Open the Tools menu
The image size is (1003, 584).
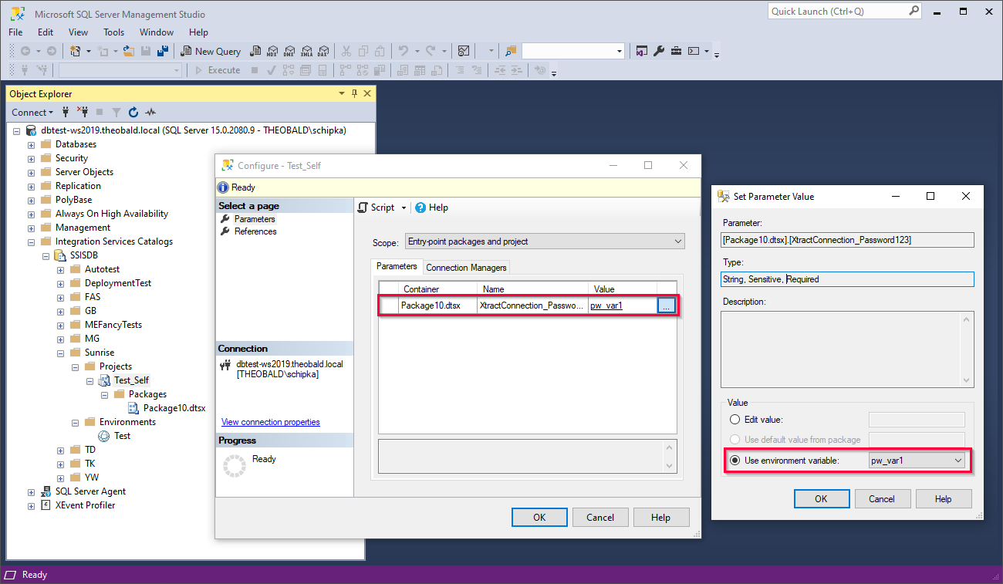pyautogui.click(x=113, y=32)
